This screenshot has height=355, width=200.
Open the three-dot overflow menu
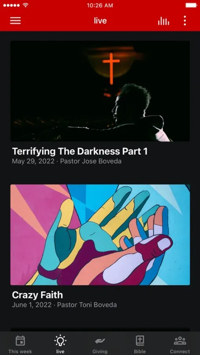pyautogui.click(x=185, y=21)
